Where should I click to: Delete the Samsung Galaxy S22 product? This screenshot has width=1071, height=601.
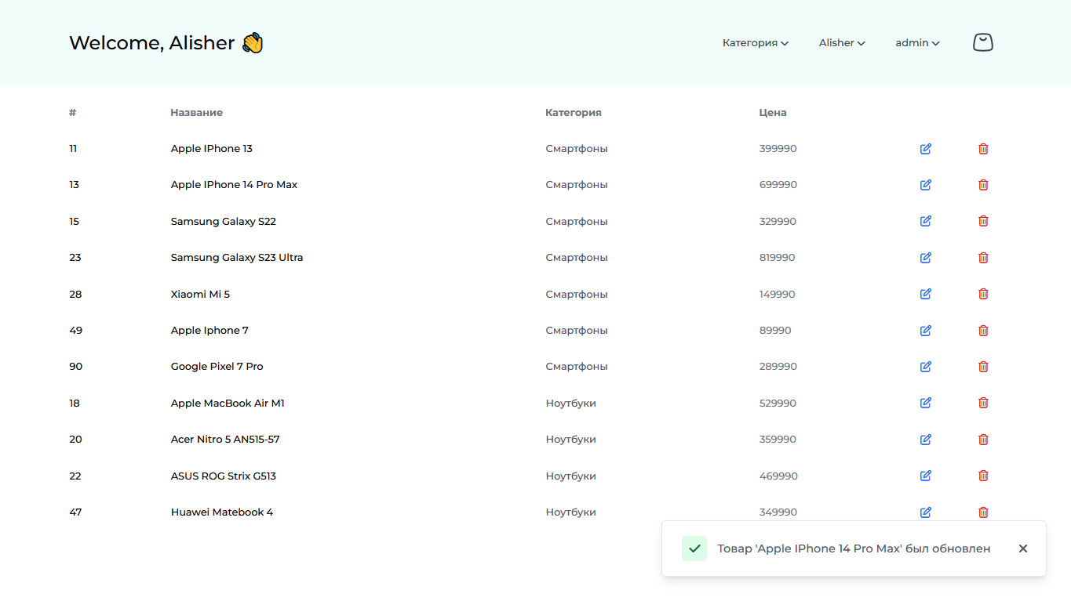coord(983,221)
